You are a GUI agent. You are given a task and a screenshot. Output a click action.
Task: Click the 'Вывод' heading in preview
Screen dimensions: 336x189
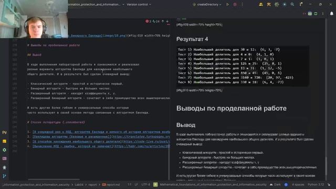point(185,125)
